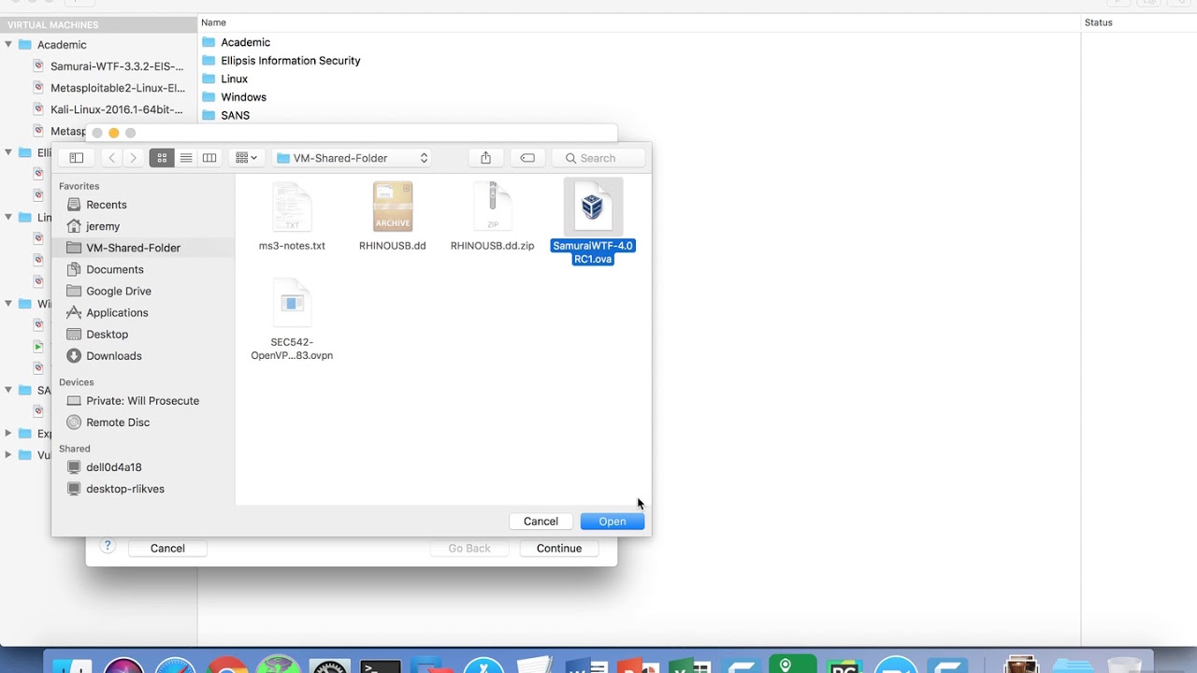Open the item arrangement dropdown
This screenshot has width=1197, height=673.
247,158
